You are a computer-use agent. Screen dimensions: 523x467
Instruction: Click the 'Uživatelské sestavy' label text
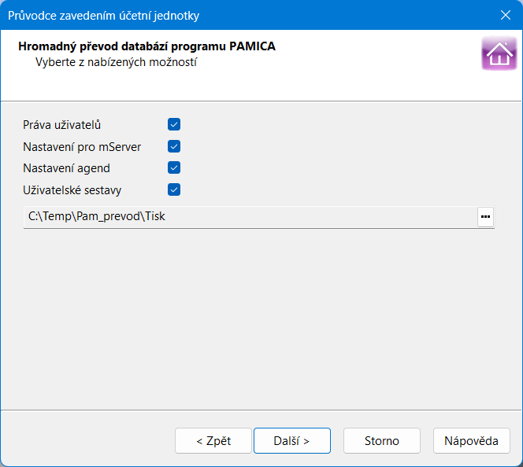pyautogui.click(x=72, y=189)
